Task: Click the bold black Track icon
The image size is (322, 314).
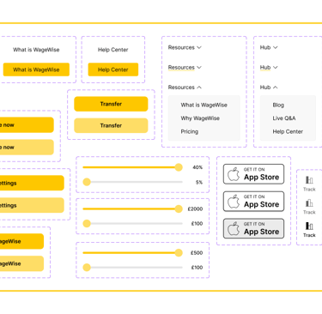Action: pyautogui.click(x=309, y=226)
